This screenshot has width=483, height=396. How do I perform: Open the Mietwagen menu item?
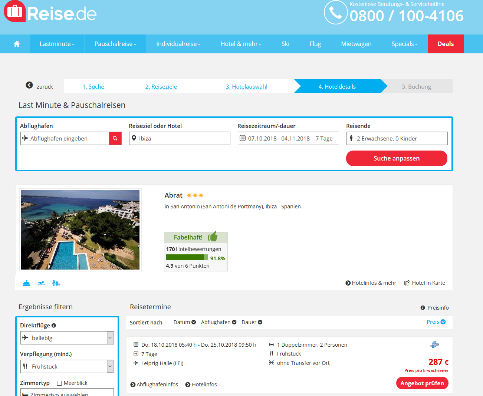click(x=356, y=44)
